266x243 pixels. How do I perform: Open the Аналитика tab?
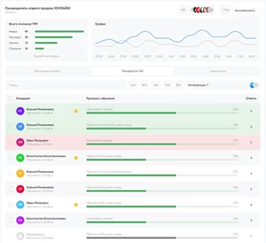218,71
